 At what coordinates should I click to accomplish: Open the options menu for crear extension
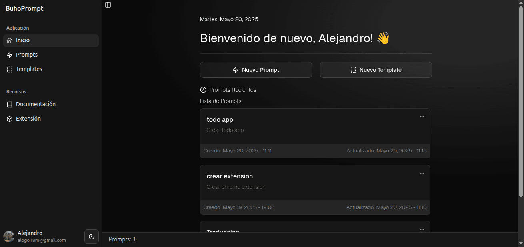click(x=422, y=173)
